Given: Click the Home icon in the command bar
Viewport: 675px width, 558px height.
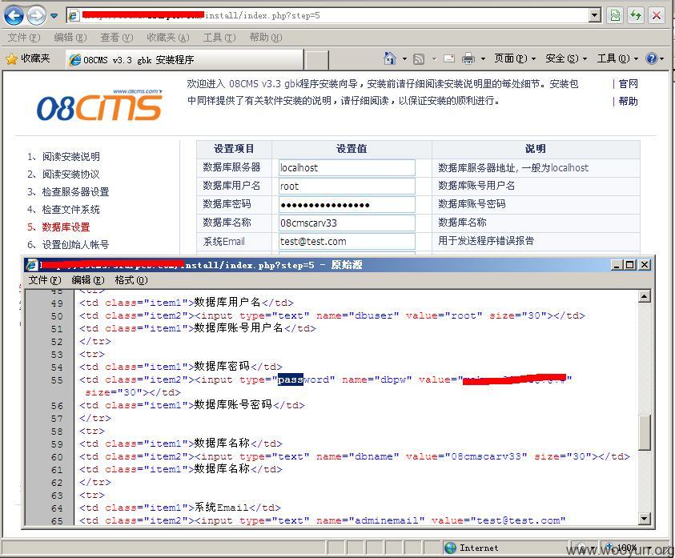Looking at the screenshot, I should click(x=390, y=58).
